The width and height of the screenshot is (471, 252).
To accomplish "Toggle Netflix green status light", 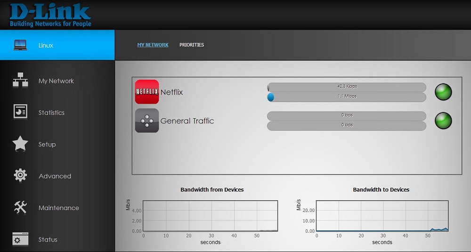I will click(443, 92).
